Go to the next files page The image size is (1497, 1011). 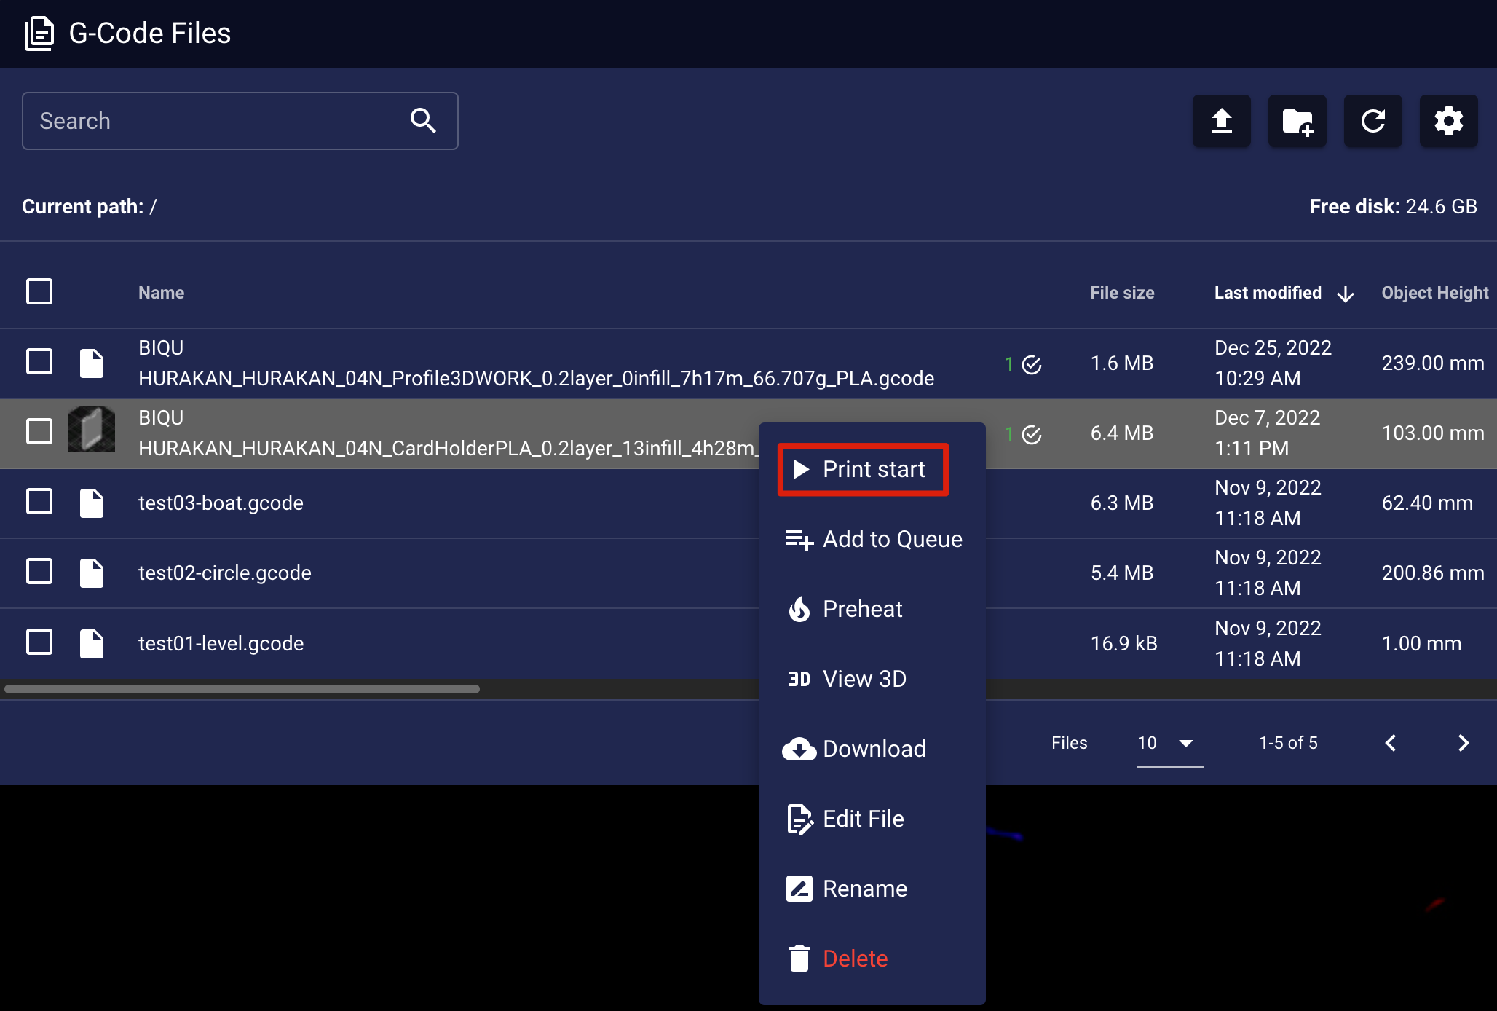(1464, 743)
